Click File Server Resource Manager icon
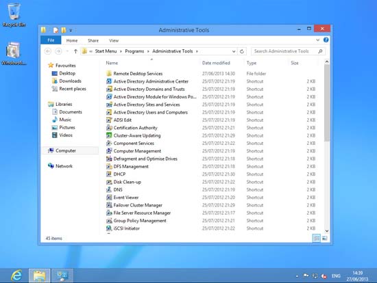The image size is (377, 283). pos(109,213)
